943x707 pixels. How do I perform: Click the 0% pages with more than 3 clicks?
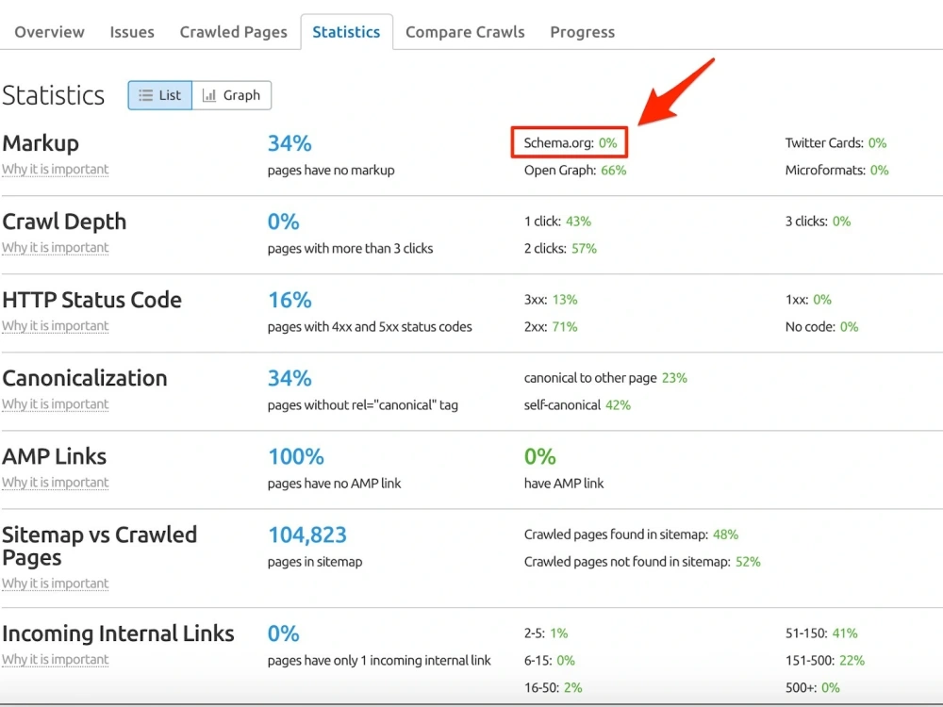[x=283, y=222]
